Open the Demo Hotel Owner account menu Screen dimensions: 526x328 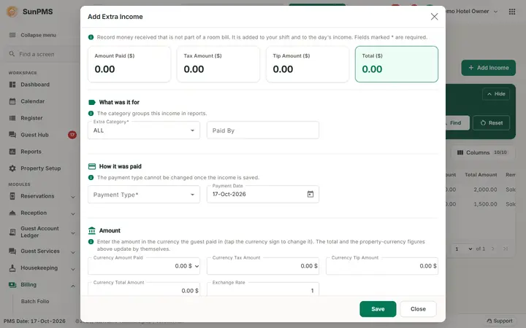[x=472, y=12]
